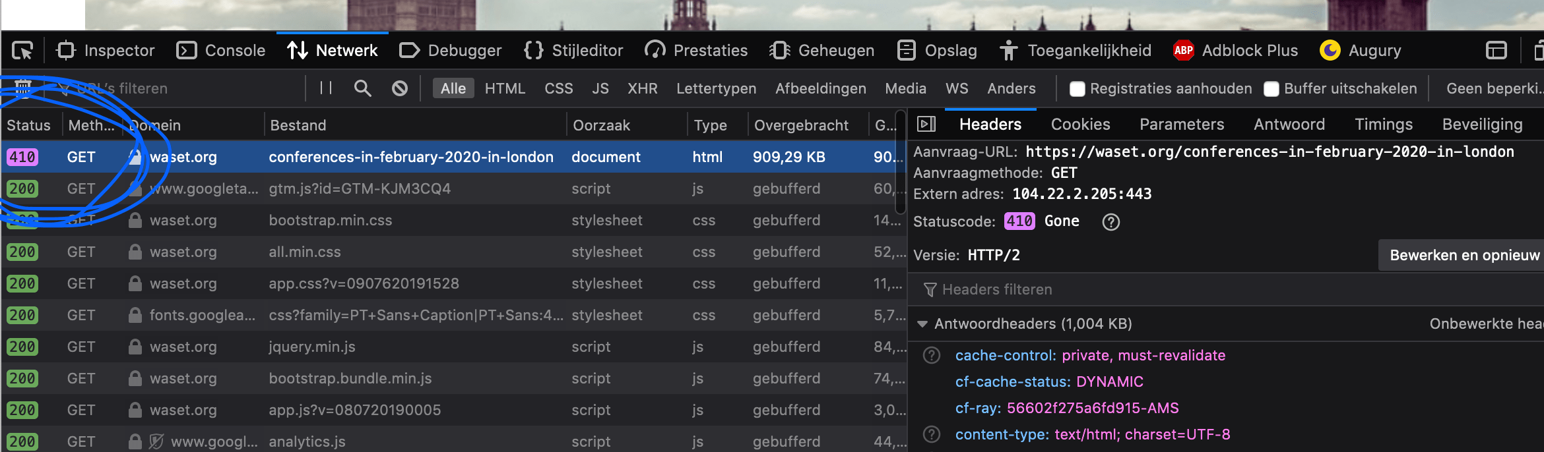Click help icon beside cache-control header
The image size is (1544, 452).
pos(932,356)
